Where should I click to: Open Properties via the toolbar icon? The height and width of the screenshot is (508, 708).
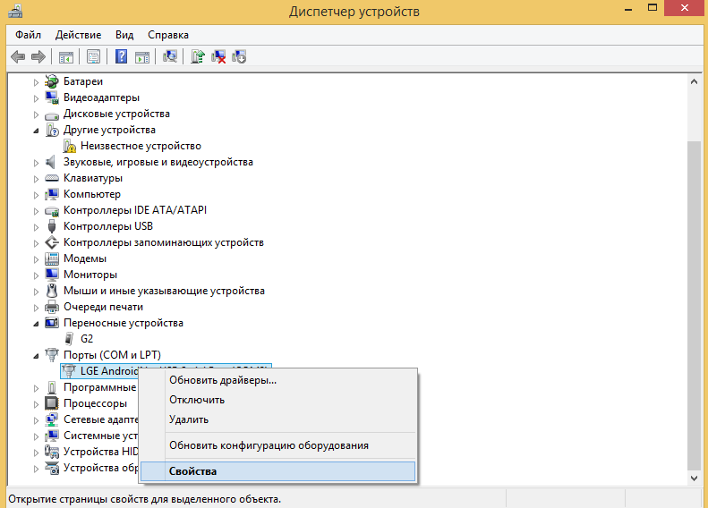92,56
